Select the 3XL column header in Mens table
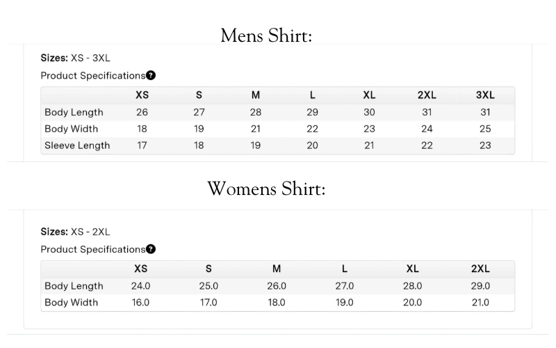The width and height of the screenshot is (556, 348). point(485,95)
